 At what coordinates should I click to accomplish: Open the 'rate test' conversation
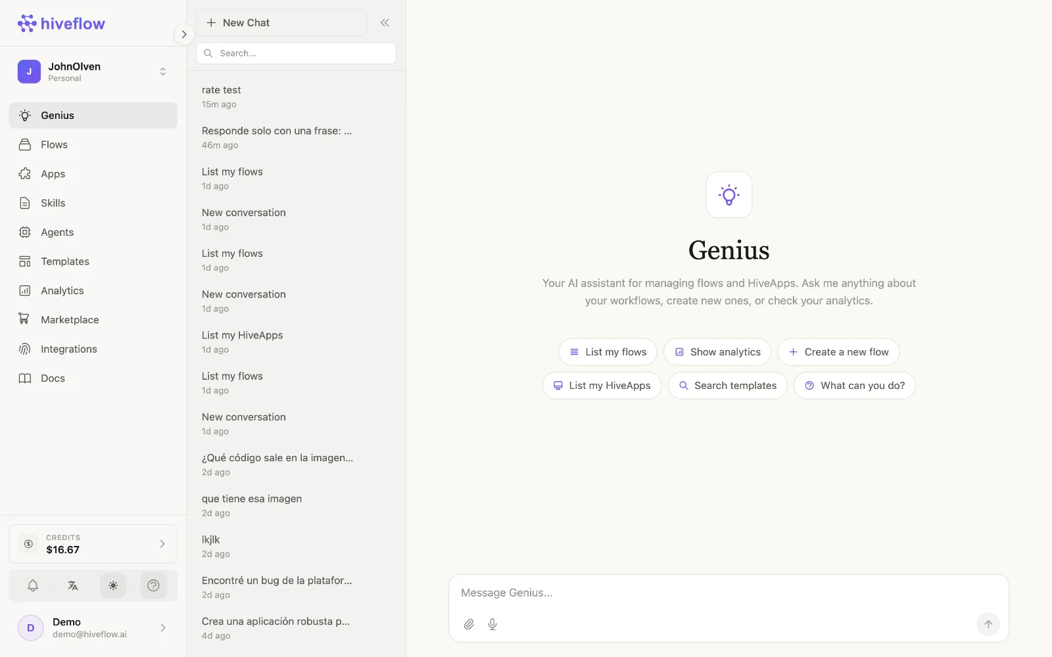(296, 97)
